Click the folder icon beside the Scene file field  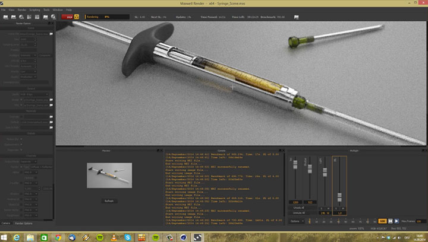52,34
